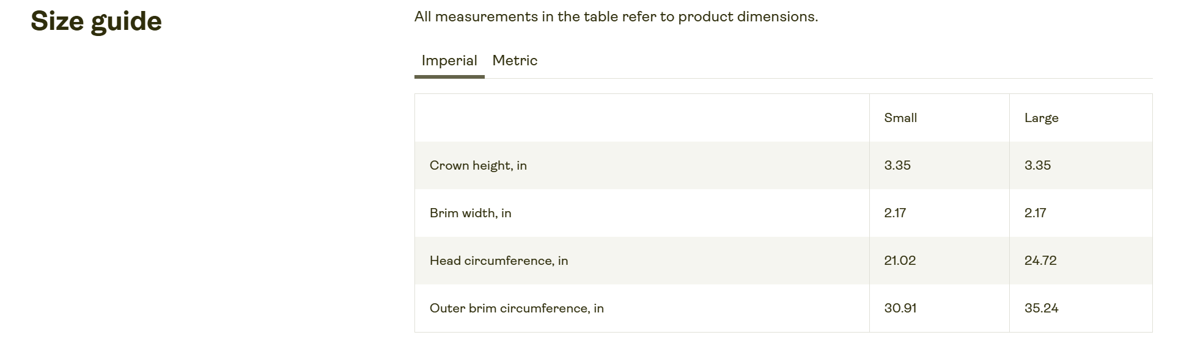Select the Head circumference row label
Image resolution: width=1181 pixels, height=357 pixels.
499,261
